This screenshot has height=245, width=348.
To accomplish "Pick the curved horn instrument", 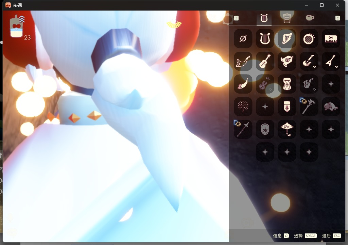I will (x=243, y=61).
